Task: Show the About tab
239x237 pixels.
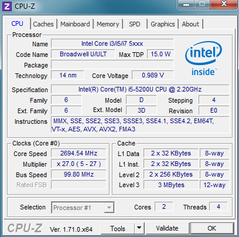Action: point(190,24)
